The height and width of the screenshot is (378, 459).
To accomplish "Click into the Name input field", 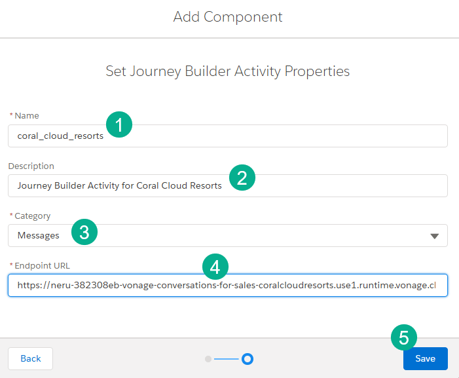I will [x=228, y=136].
